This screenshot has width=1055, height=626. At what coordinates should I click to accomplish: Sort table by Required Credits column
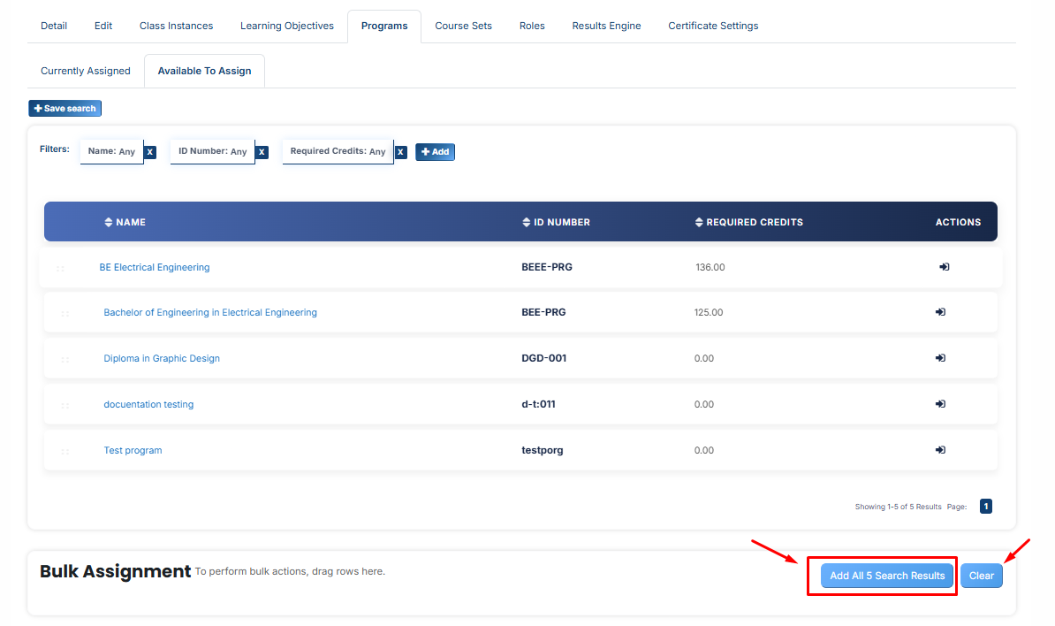749,222
